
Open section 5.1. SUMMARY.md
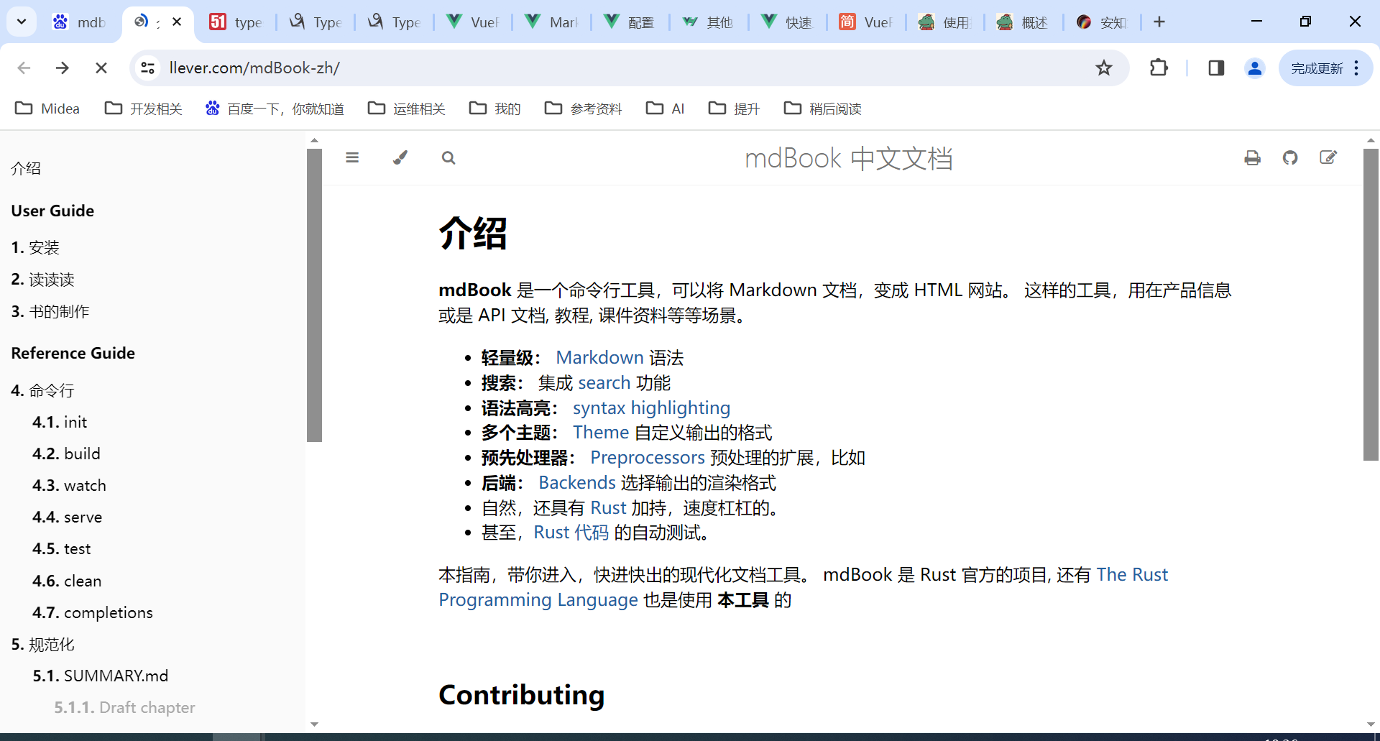100,676
